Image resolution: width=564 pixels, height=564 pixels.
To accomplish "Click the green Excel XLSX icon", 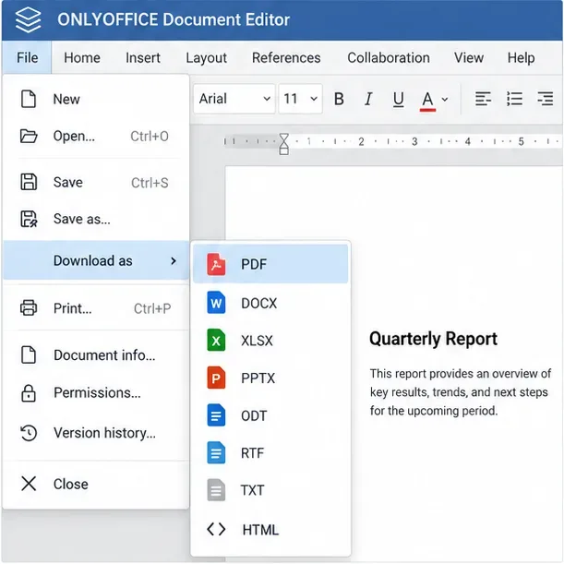I will point(216,341).
